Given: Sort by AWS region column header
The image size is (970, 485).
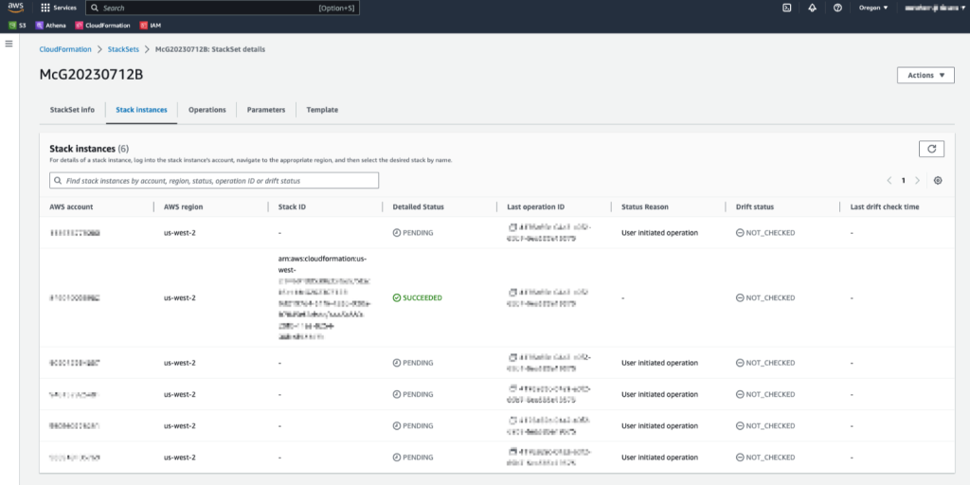Looking at the screenshot, I should click(183, 207).
